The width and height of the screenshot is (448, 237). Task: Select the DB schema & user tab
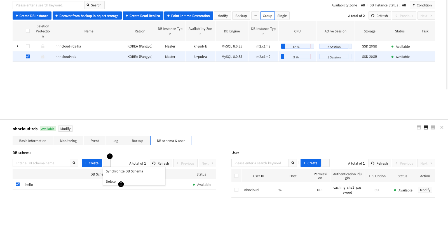[171, 141]
